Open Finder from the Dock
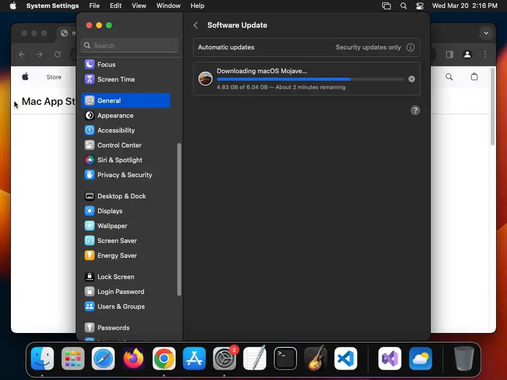The image size is (507, 380). pos(43,358)
